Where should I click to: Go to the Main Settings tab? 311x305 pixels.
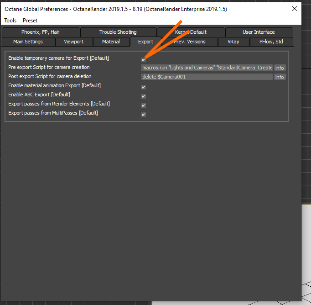[28, 42]
